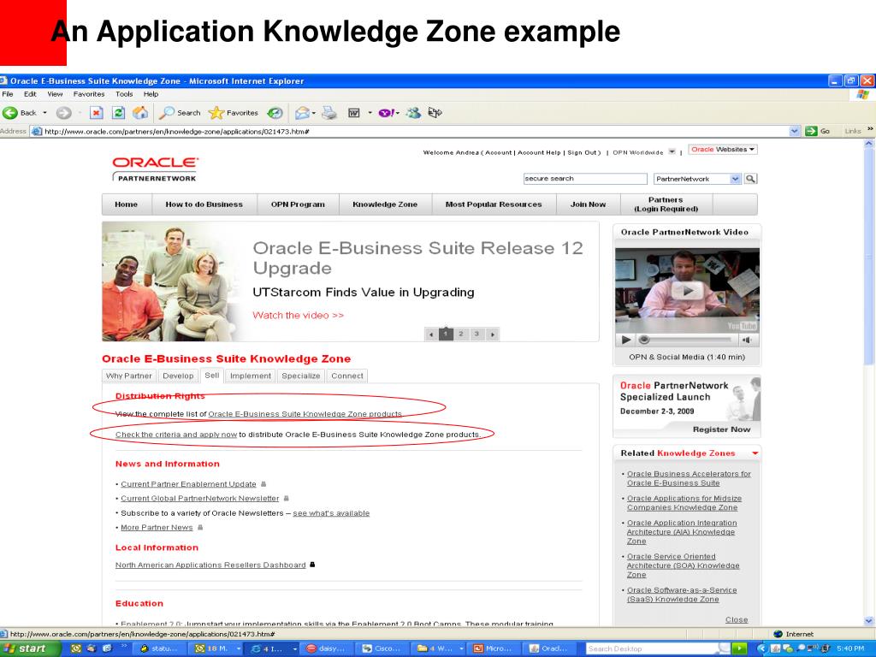
Task: Click Register Now in Specialized Launch banner
Action: [721, 429]
